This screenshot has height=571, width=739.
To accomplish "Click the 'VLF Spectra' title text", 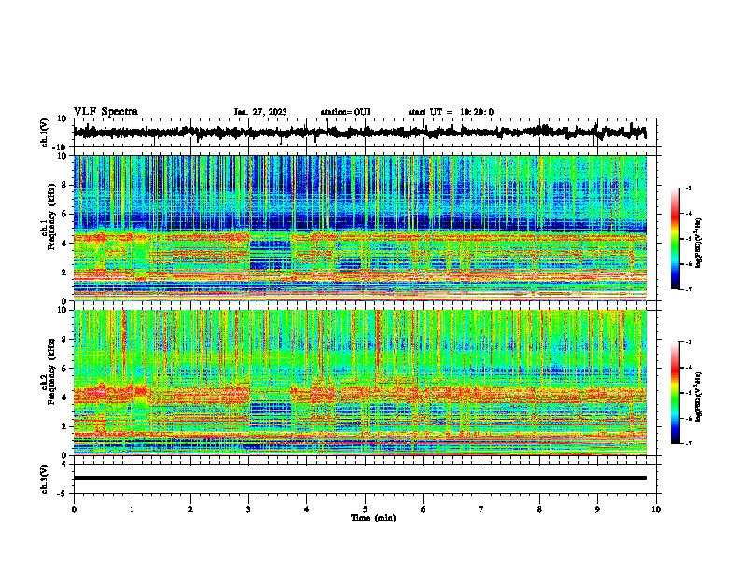I will pyautogui.click(x=105, y=112).
